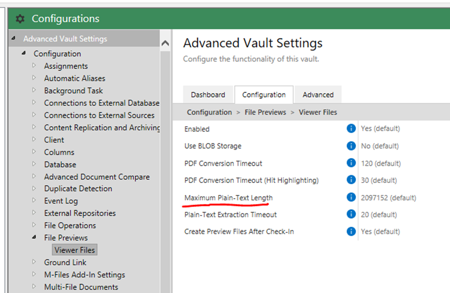Edit PDF Conversion Timeout value 120
The width and height of the screenshot is (450, 293).
pyautogui.click(x=381, y=163)
